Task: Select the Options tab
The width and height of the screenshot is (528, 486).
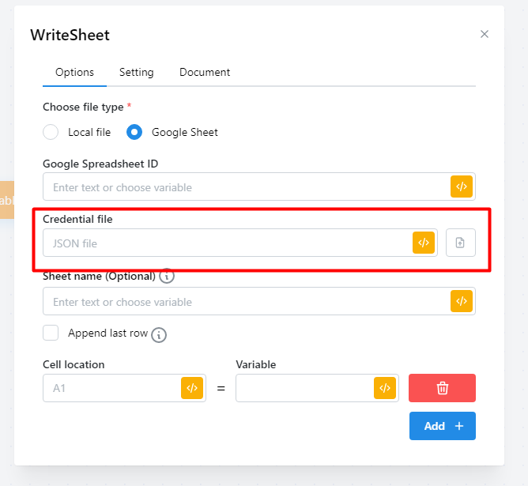Action: [x=74, y=72]
